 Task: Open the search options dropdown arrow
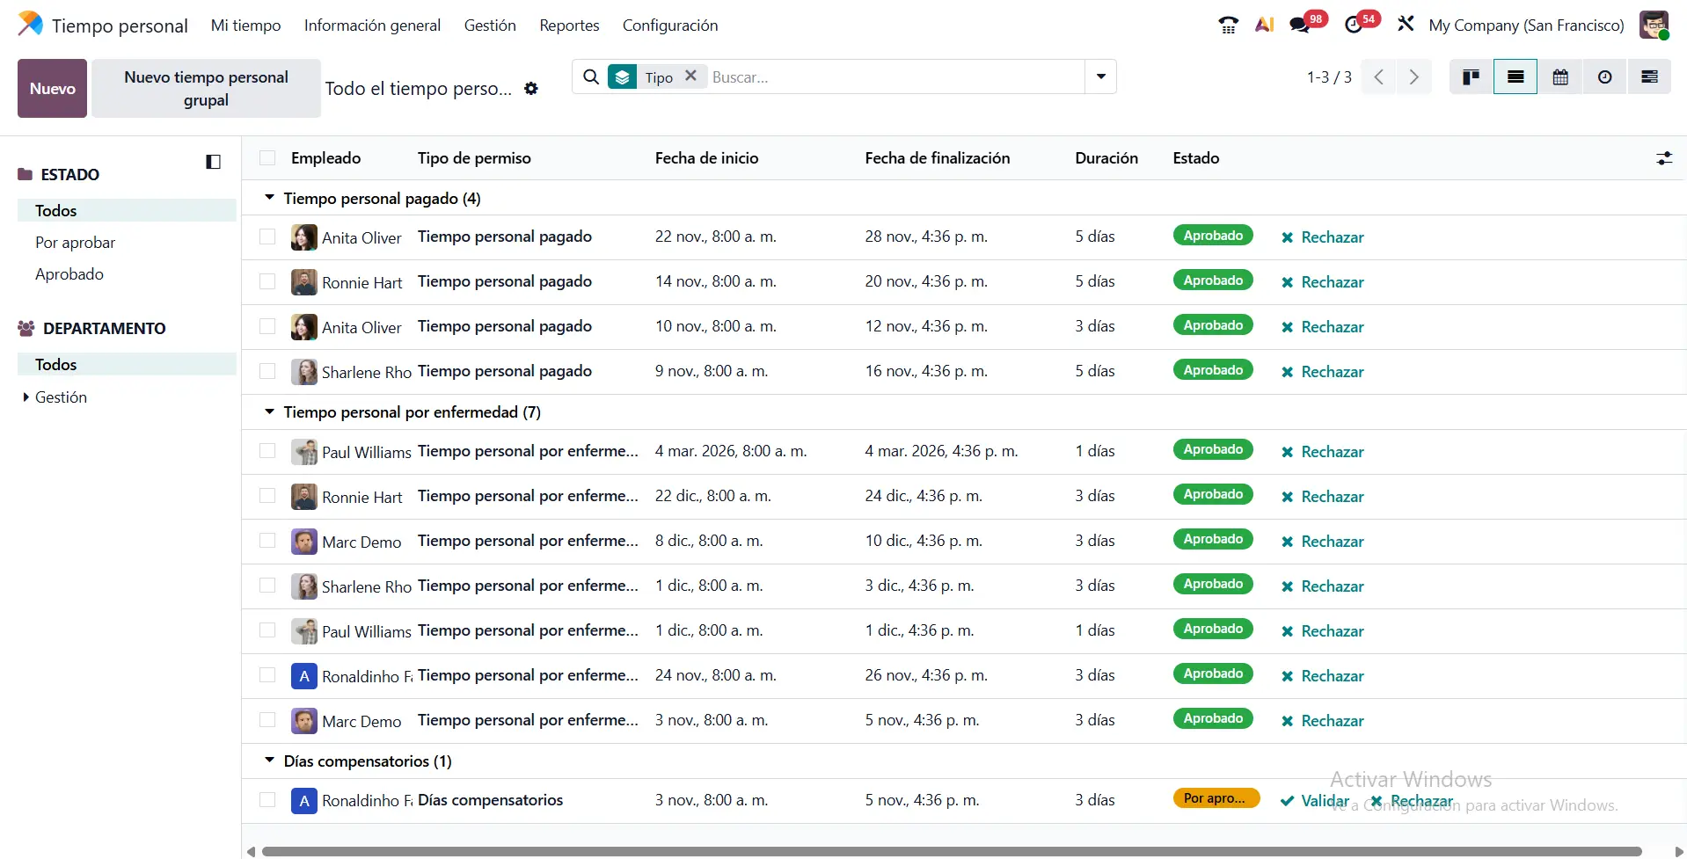point(1100,77)
